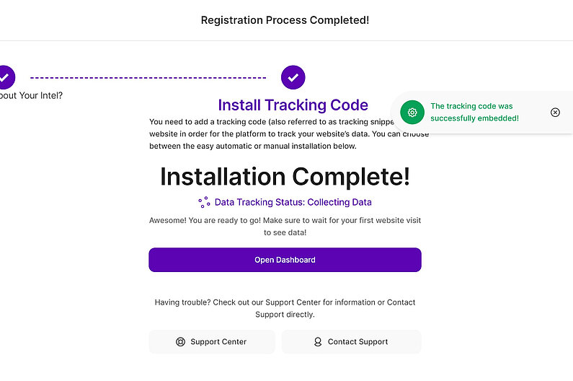Image resolution: width=573 pixels, height=381 pixels.
Task: Open the Dashboard with the purple button
Action: (x=285, y=260)
